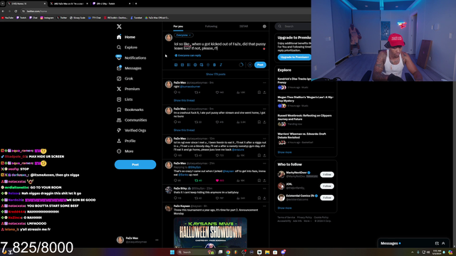Click the browser reload button
Screen dimensions: 456x256
point(16,11)
